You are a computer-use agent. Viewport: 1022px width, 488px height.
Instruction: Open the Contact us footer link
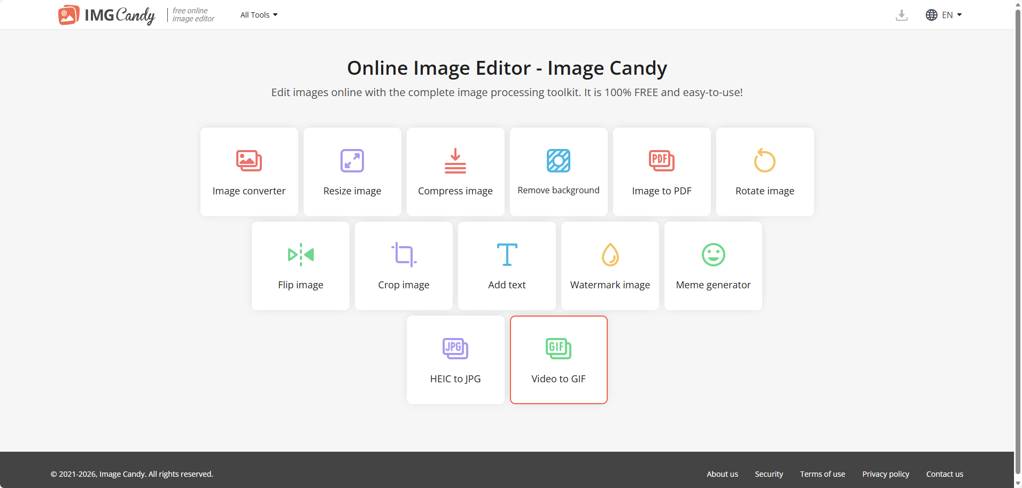[944, 474]
